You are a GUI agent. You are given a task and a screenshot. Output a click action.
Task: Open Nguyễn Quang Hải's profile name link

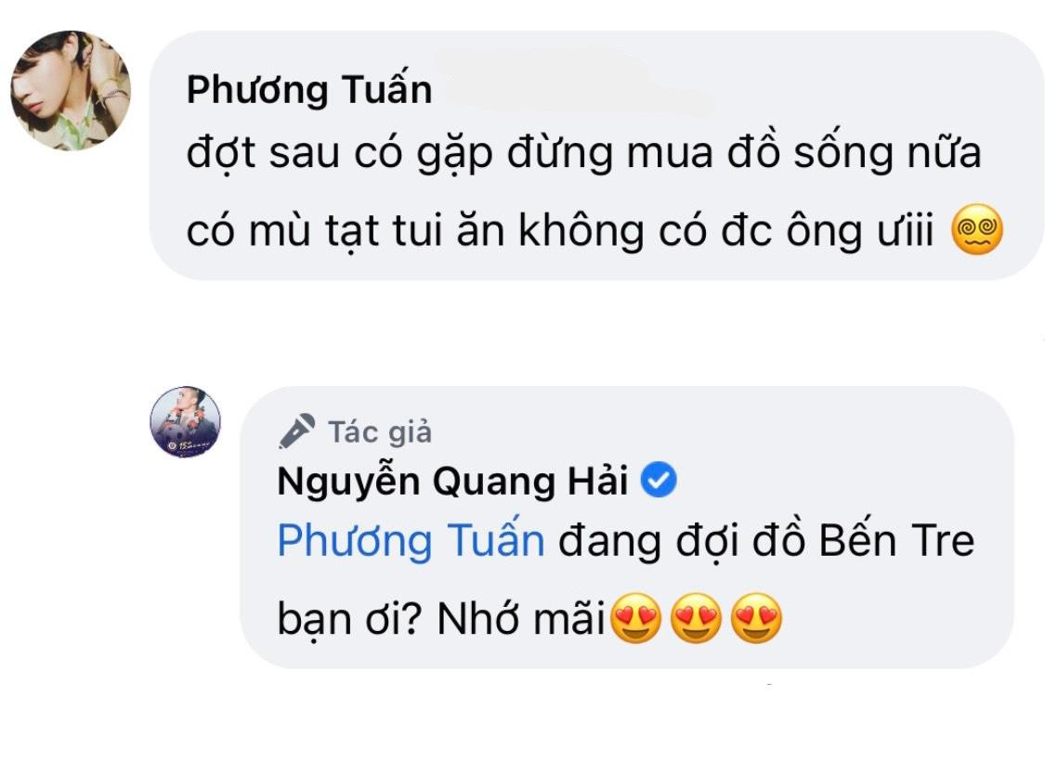(x=453, y=481)
